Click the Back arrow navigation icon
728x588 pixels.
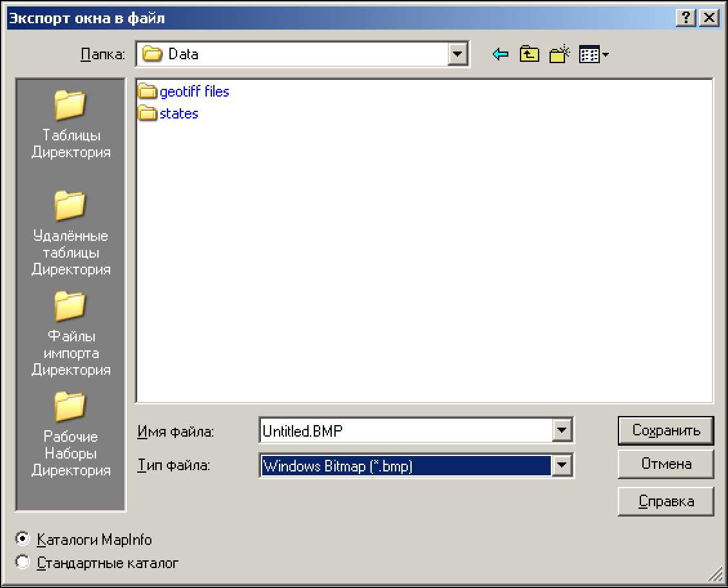[x=501, y=55]
